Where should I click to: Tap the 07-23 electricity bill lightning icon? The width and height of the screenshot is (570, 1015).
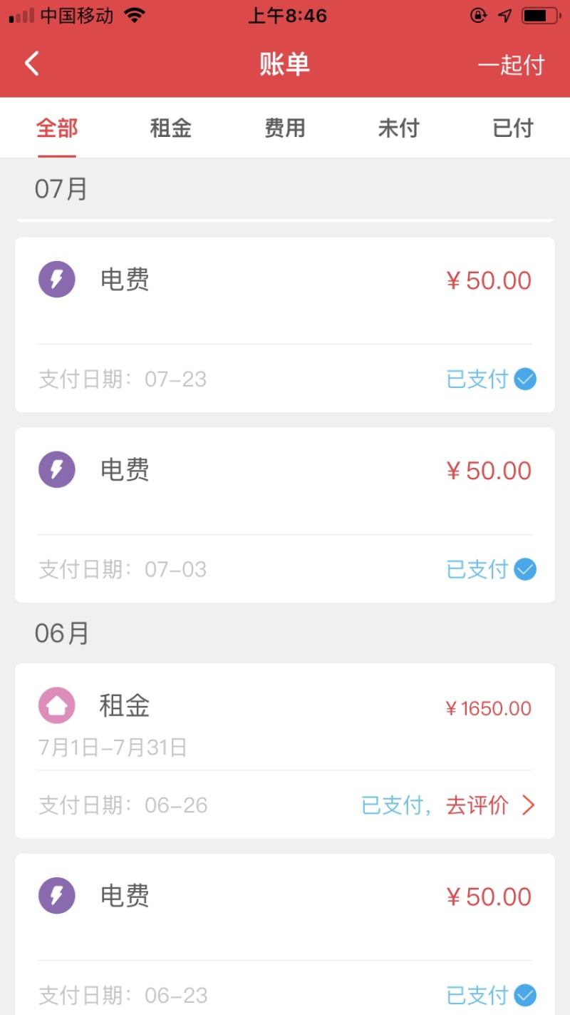[x=56, y=279]
